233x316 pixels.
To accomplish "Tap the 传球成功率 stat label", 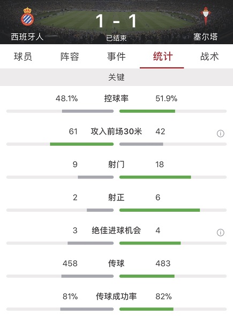I will (x=116, y=297).
